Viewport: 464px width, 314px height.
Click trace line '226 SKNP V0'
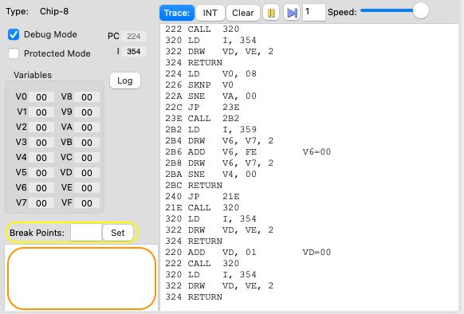pyautogui.click(x=199, y=85)
